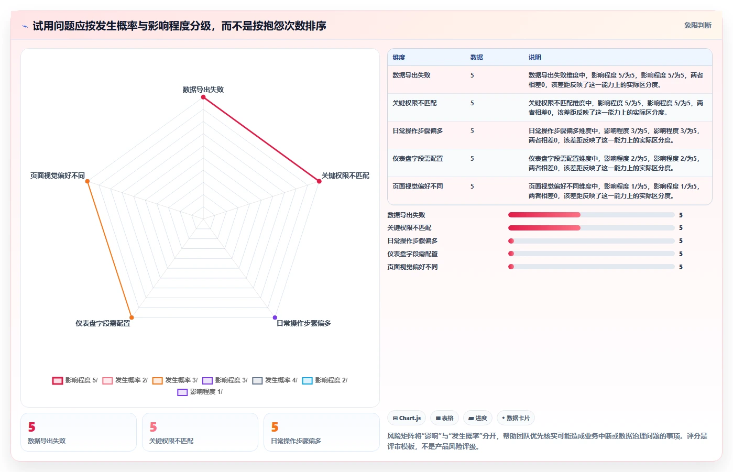
Task: Click the 页面视觉偏好不同 label beside its progress bar
Action: click(x=412, y=267)
